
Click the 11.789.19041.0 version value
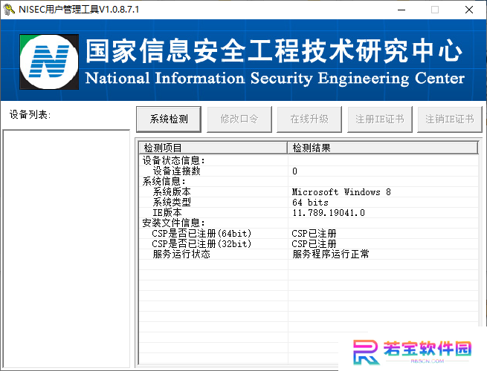click(x=329, y=213)
